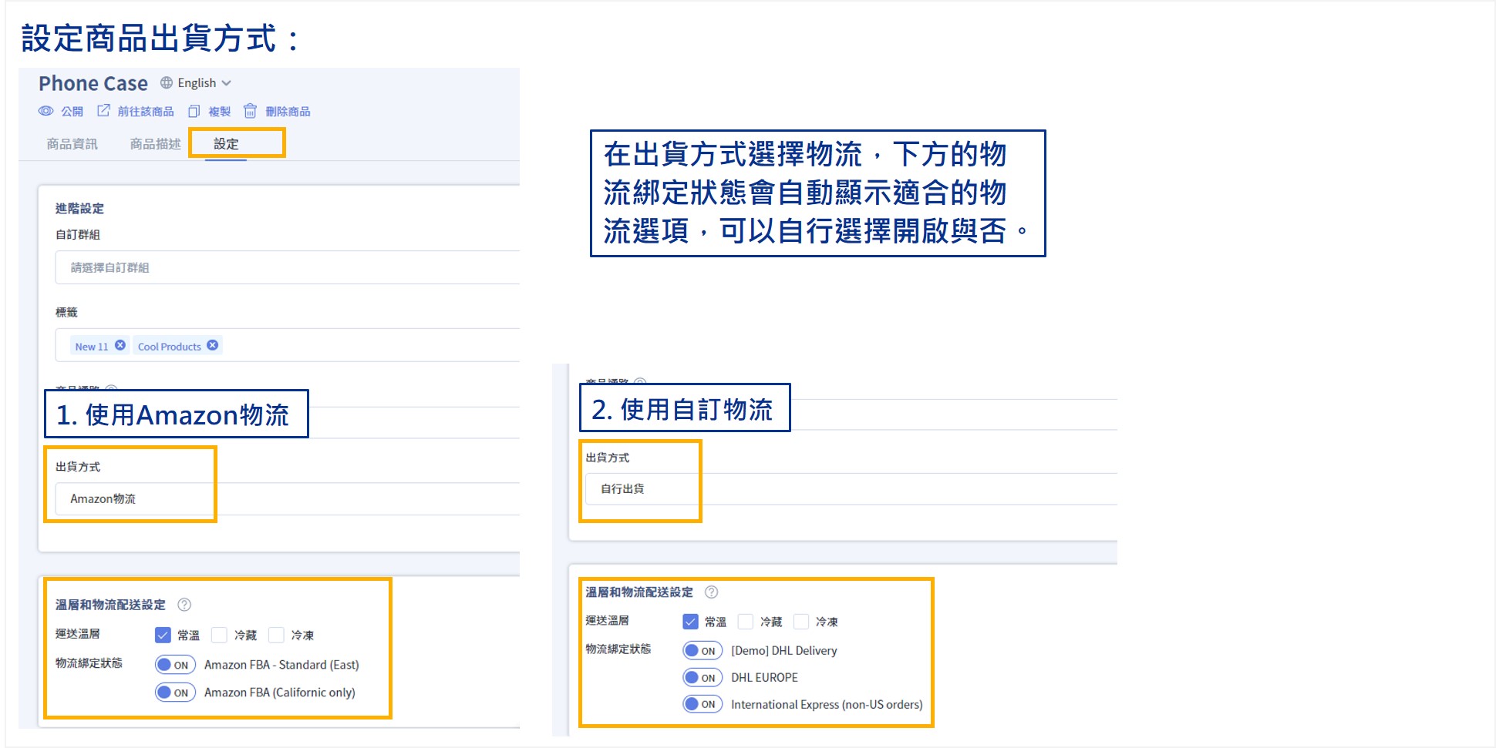Toggle International Express (non-US orders) switch
Screen dimensions: 1496x748
click(703, 704)
